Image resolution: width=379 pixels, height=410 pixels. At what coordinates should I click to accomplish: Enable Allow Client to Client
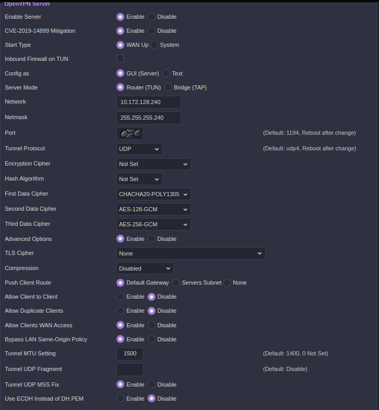click(x=121, y=297)
